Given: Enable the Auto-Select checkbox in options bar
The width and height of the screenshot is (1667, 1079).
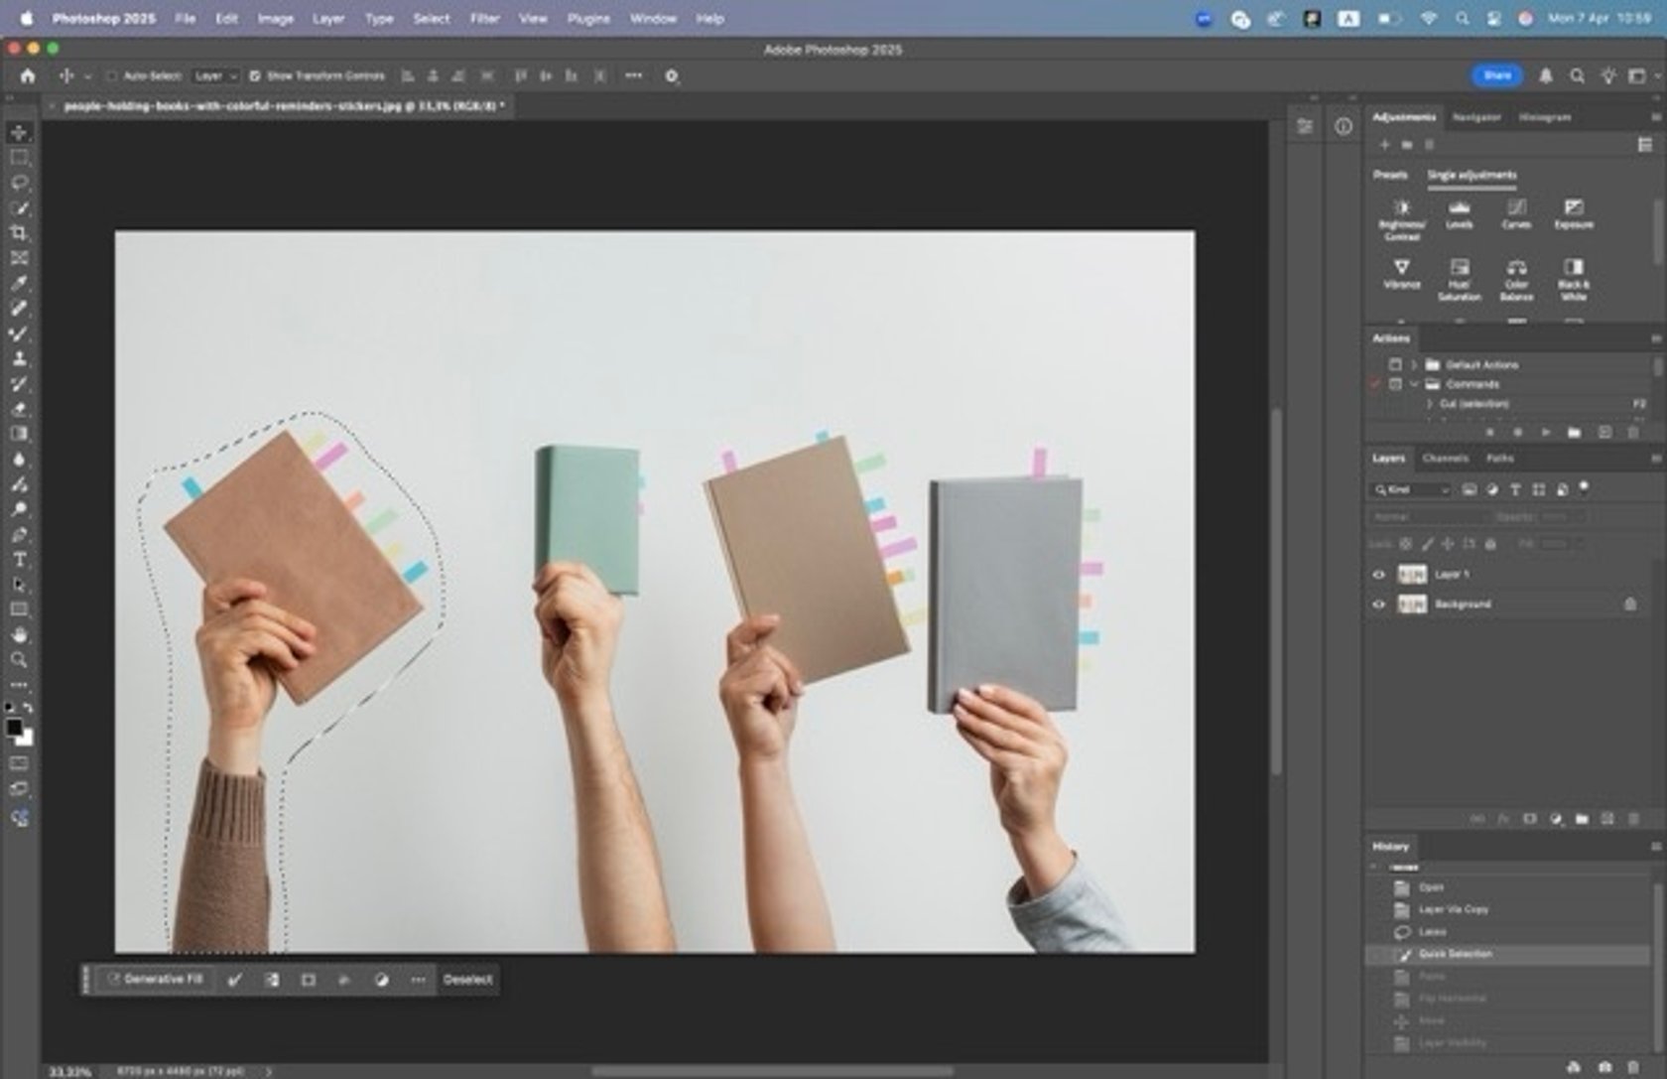Looking at the screenshot, I should coord(112,74).
